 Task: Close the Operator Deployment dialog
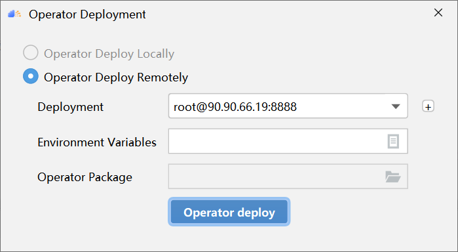(x=438, y=13)
